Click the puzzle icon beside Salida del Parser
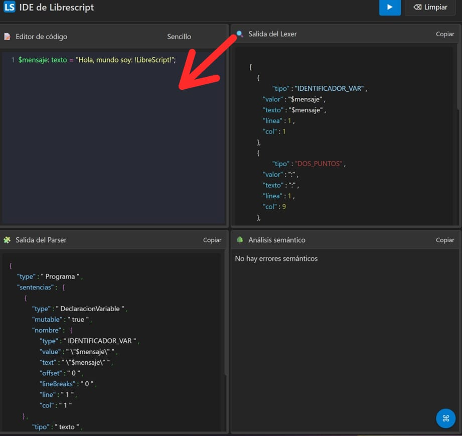 tap(7, 240)
